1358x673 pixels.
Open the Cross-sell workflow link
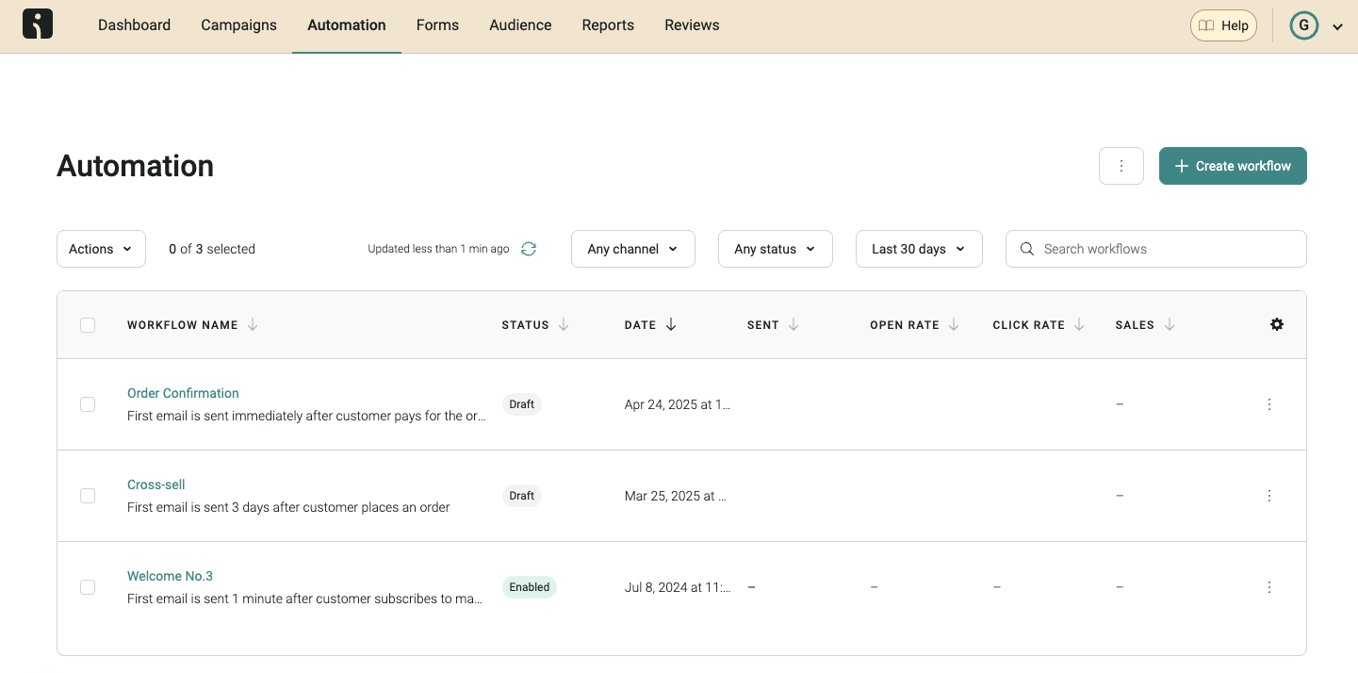pyautogui.click(x=156, y=484)
